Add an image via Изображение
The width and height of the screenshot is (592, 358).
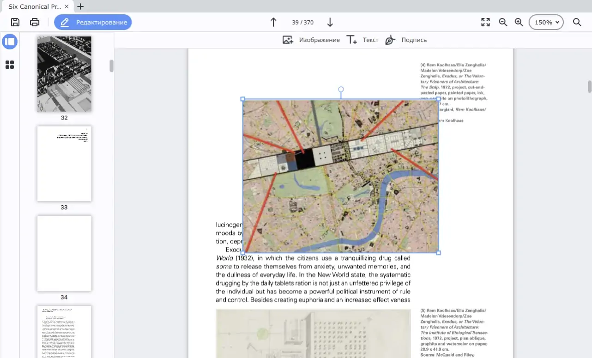click(311, 40)
